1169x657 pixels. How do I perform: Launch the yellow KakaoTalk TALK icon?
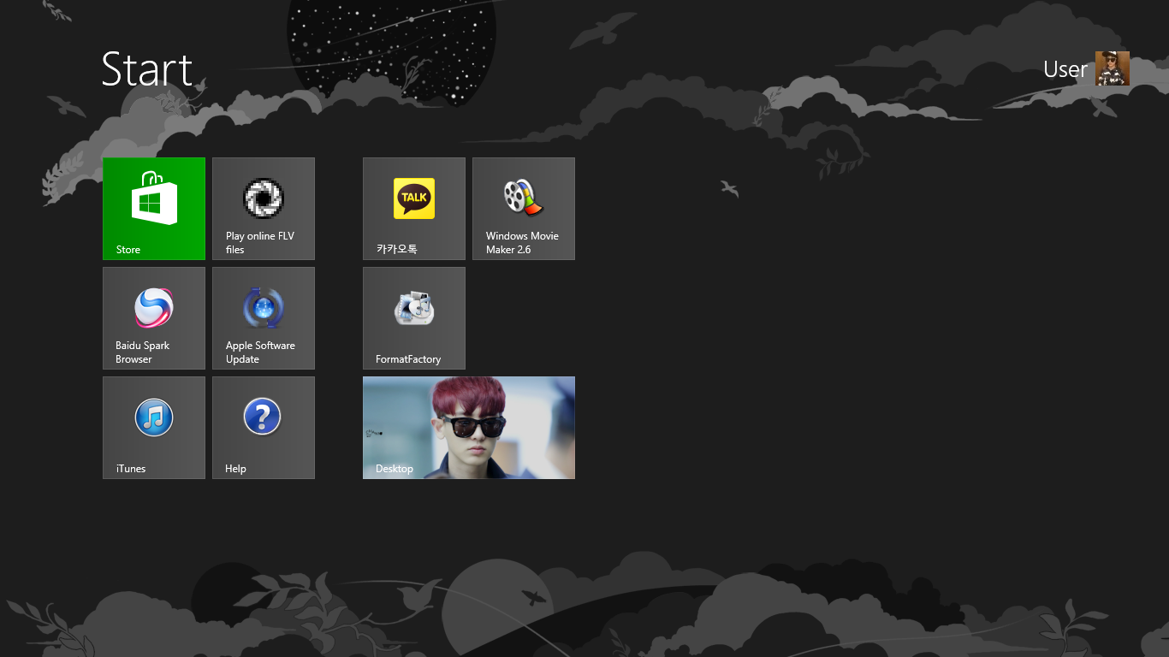click(414, 198)
